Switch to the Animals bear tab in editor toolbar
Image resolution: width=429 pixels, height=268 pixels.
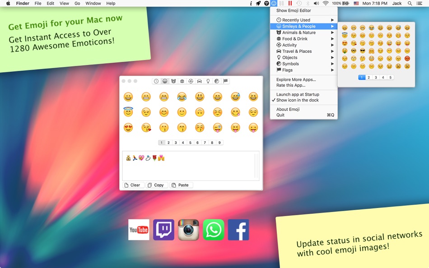coord(173,81)
